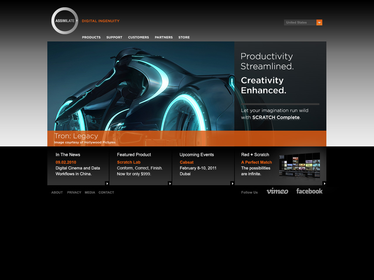Click the Image courtesy of Hollywood Pictures credit
The height and width of the screenshot is (280, 374).
(x=85, y=142)
